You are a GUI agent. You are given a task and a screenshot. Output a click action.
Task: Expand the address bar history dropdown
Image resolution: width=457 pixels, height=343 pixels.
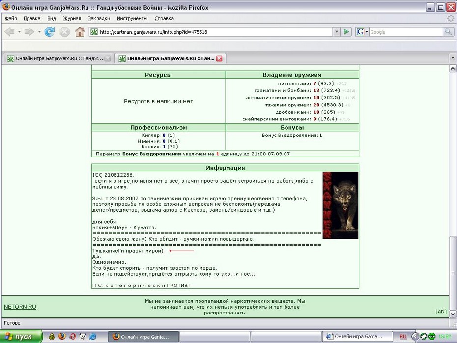(x=337, y=32)
